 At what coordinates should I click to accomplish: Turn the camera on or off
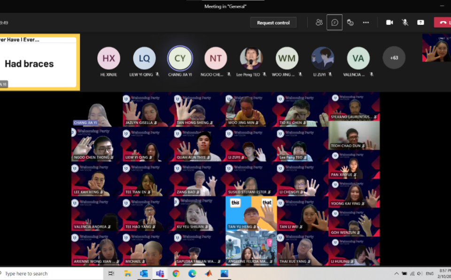coord(389,22)
